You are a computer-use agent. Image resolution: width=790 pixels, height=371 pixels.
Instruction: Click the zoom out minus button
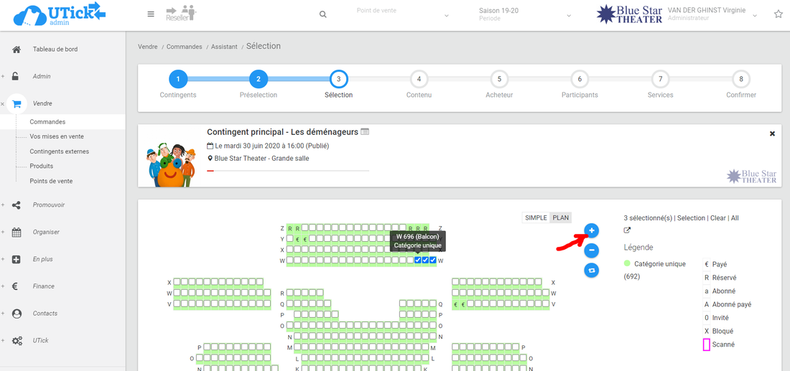pos(591,250)
